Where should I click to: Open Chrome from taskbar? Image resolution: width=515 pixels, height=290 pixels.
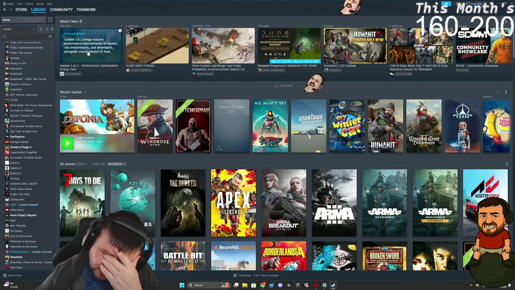coord(262,285)
